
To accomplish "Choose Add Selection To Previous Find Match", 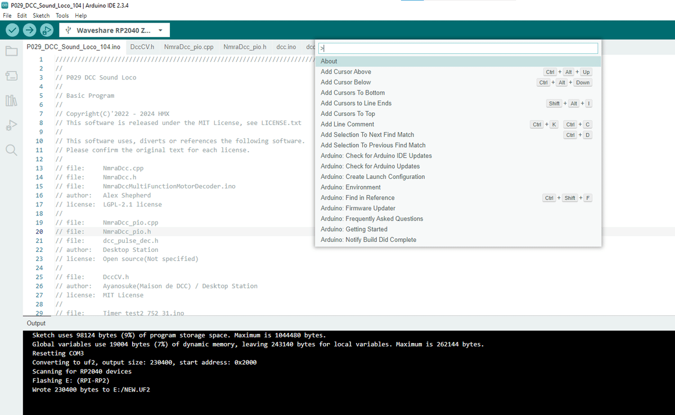I will point(458,145).
